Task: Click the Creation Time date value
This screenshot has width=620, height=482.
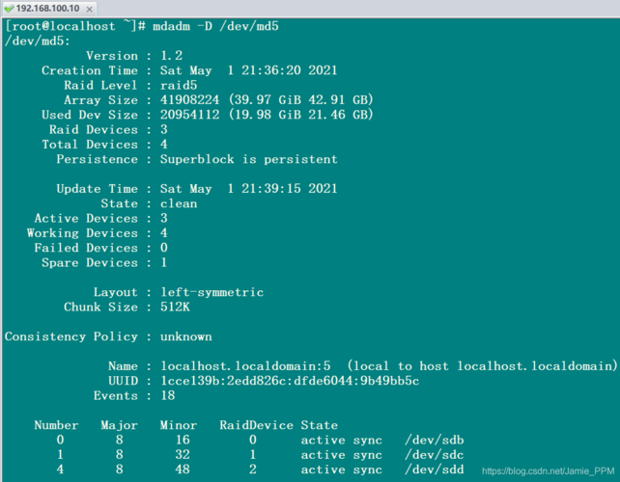Action: click(x=248, y=70)
